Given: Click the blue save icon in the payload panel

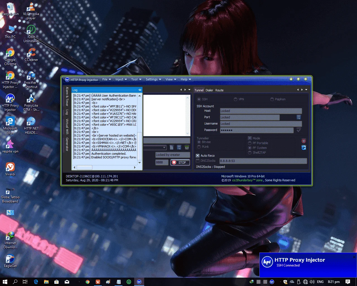Looking at the screenshot, I should point(179,147).
